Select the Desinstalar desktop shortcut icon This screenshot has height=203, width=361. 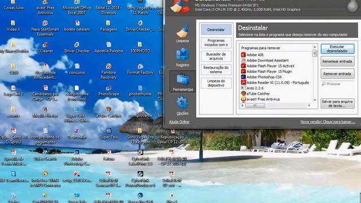tap(77, 134)
